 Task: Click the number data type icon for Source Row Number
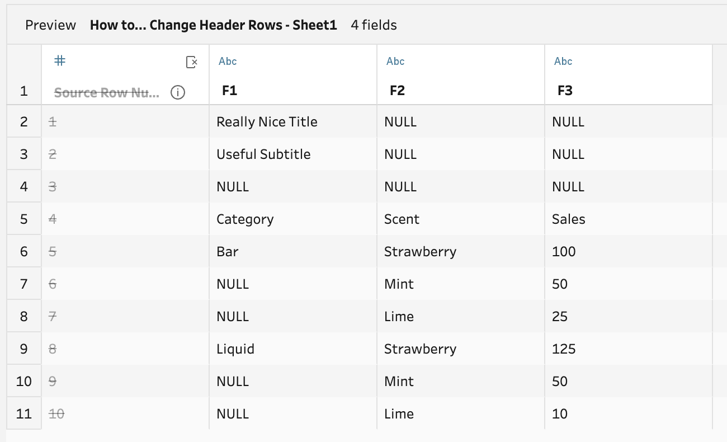(x=60, y=61)
